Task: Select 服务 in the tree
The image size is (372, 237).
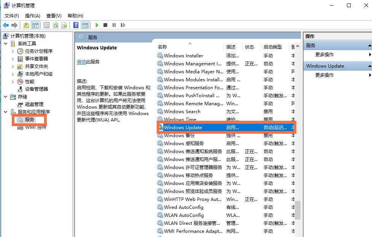Action: (x=30, y=119)
